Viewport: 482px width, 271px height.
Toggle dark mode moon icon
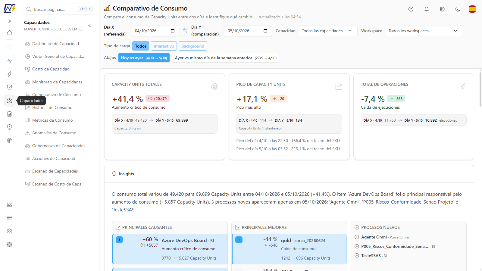point(458,9)
